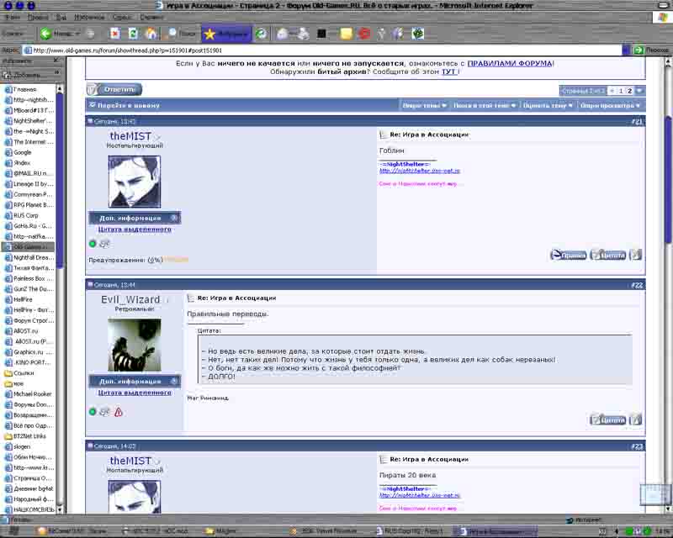
Task: Click the ТУТ link about broken archives
Action: click(x=448, y=71)
